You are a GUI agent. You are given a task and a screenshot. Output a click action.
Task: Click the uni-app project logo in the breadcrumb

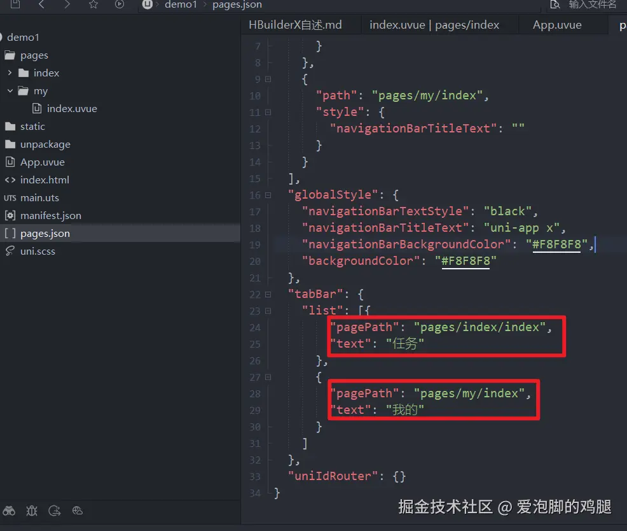(x=147, y=4)
